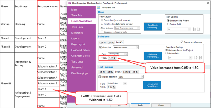Image resolution: width=211 pixels, height=108 pixels.
Task: Select Swimlane Sorting Sort on field option
Action: click(167, 53)
